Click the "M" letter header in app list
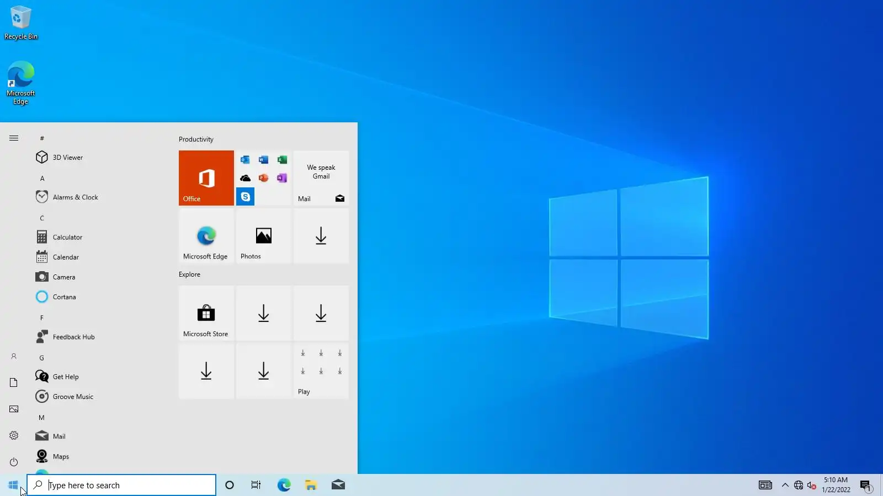Image resolution: width=883 pixels, height=496 pixels. pyautogui.click(x=42, y=418)
